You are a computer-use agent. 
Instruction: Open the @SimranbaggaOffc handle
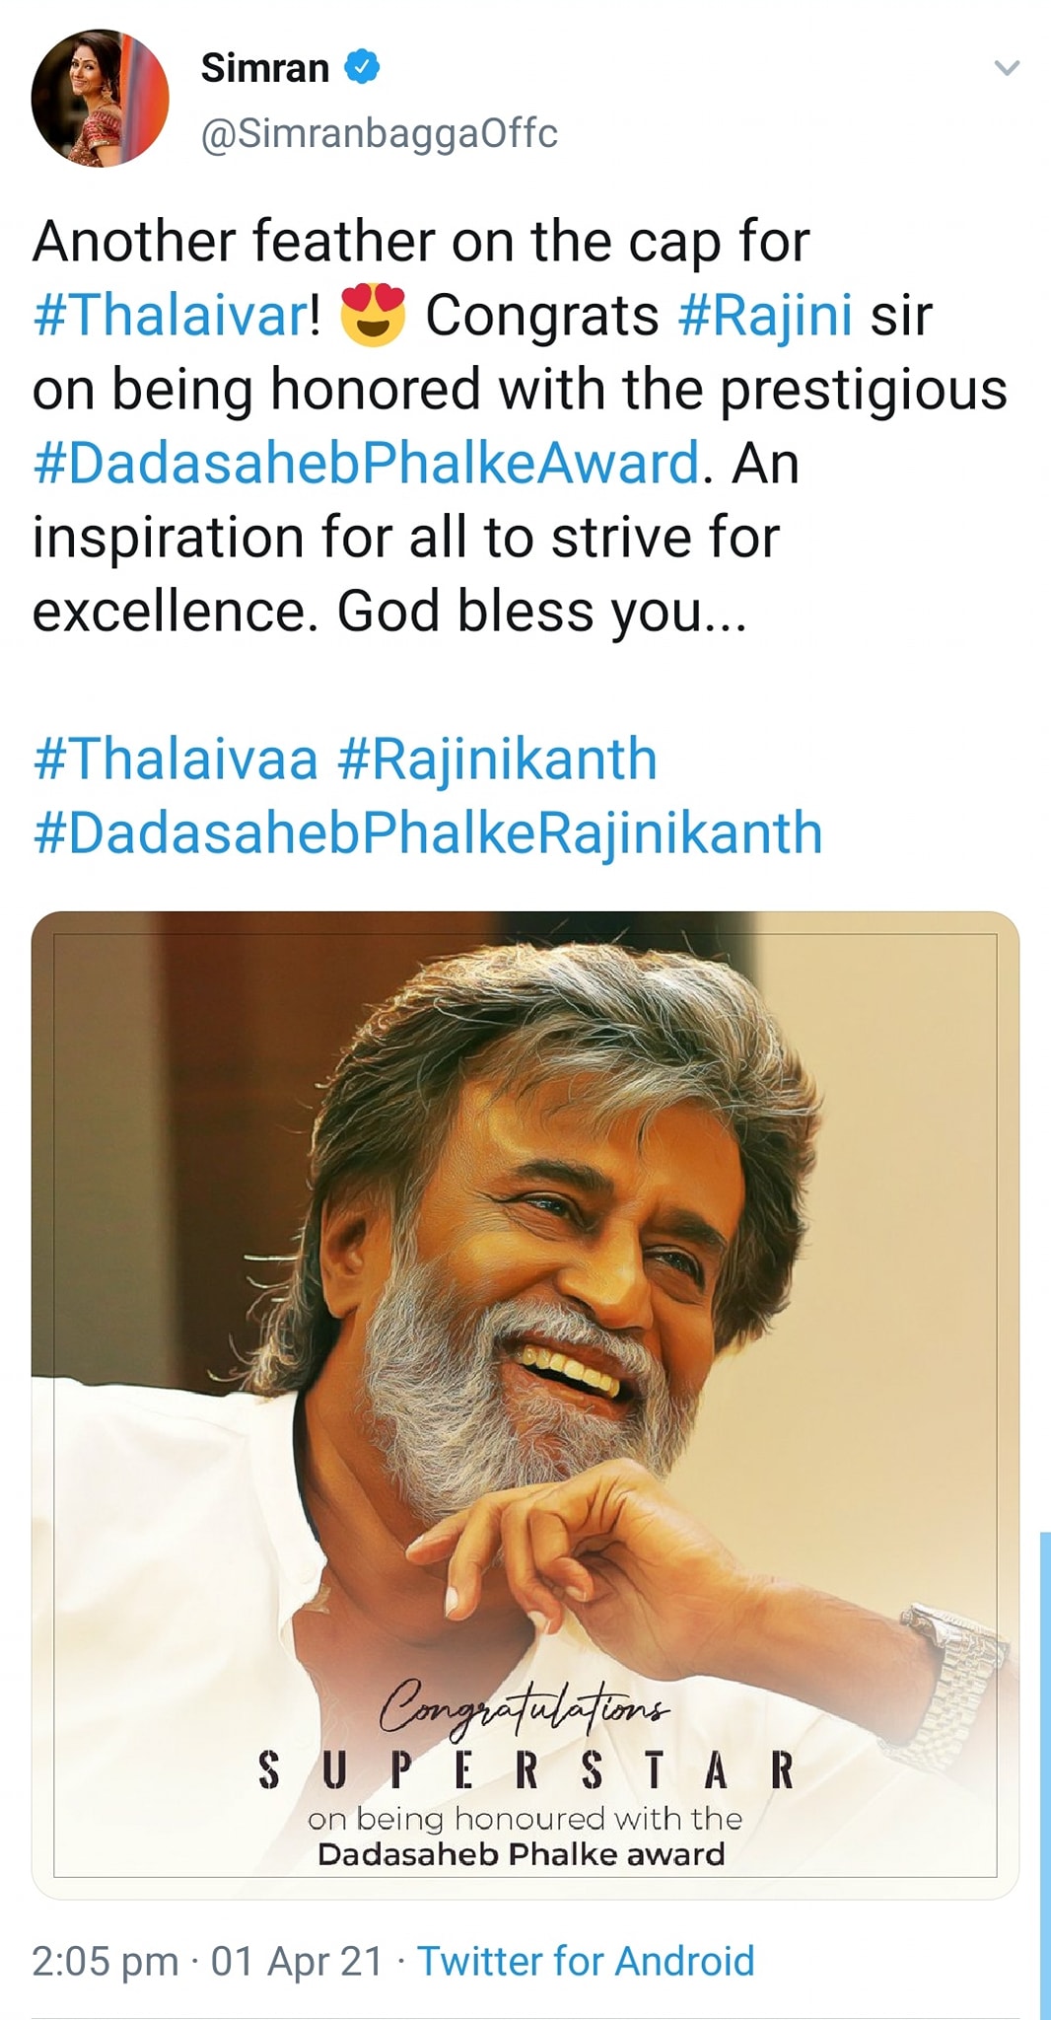coord(380,133)
